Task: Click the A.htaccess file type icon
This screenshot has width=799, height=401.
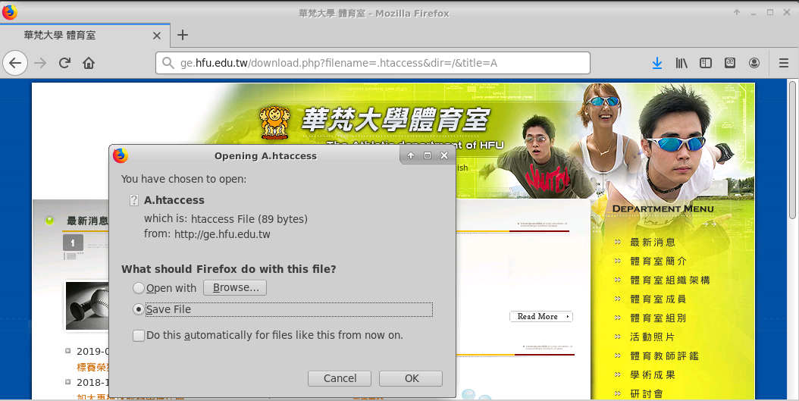Action: (134, 200)
